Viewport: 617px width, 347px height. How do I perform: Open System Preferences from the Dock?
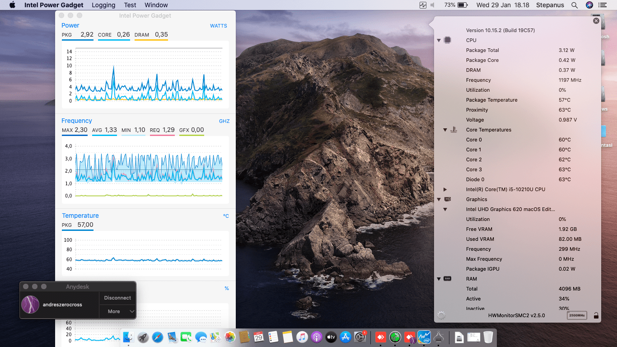(x=360, y=337)
